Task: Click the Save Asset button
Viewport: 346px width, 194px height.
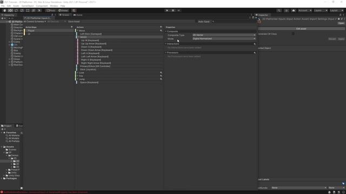Action: pos(74,22)
